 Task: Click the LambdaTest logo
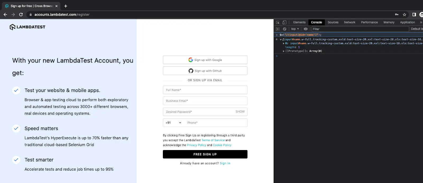[27, 27]
